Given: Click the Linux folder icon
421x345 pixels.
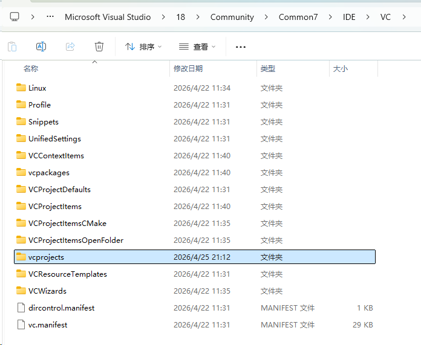Looking at the screenshot, I should coord(21,88).
